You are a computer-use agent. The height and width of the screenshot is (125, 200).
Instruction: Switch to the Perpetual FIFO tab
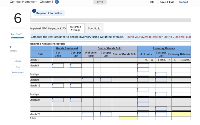click(39, 28)
